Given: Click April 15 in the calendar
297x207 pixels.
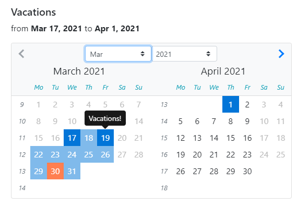Looking at the screenshot, I should coord(231,138).
